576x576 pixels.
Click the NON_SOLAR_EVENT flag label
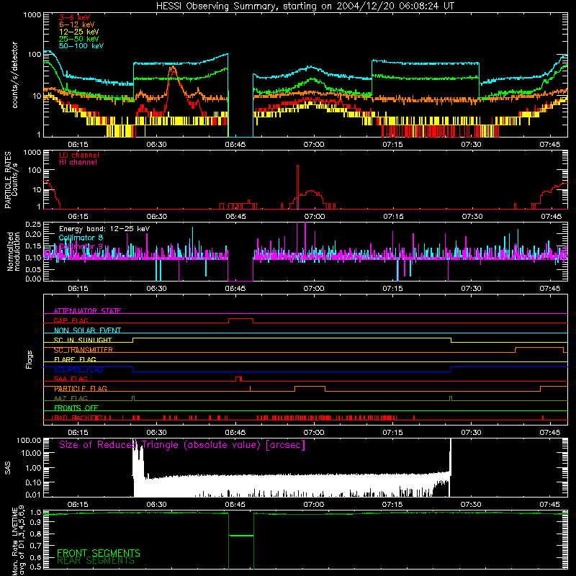[87, 330]
